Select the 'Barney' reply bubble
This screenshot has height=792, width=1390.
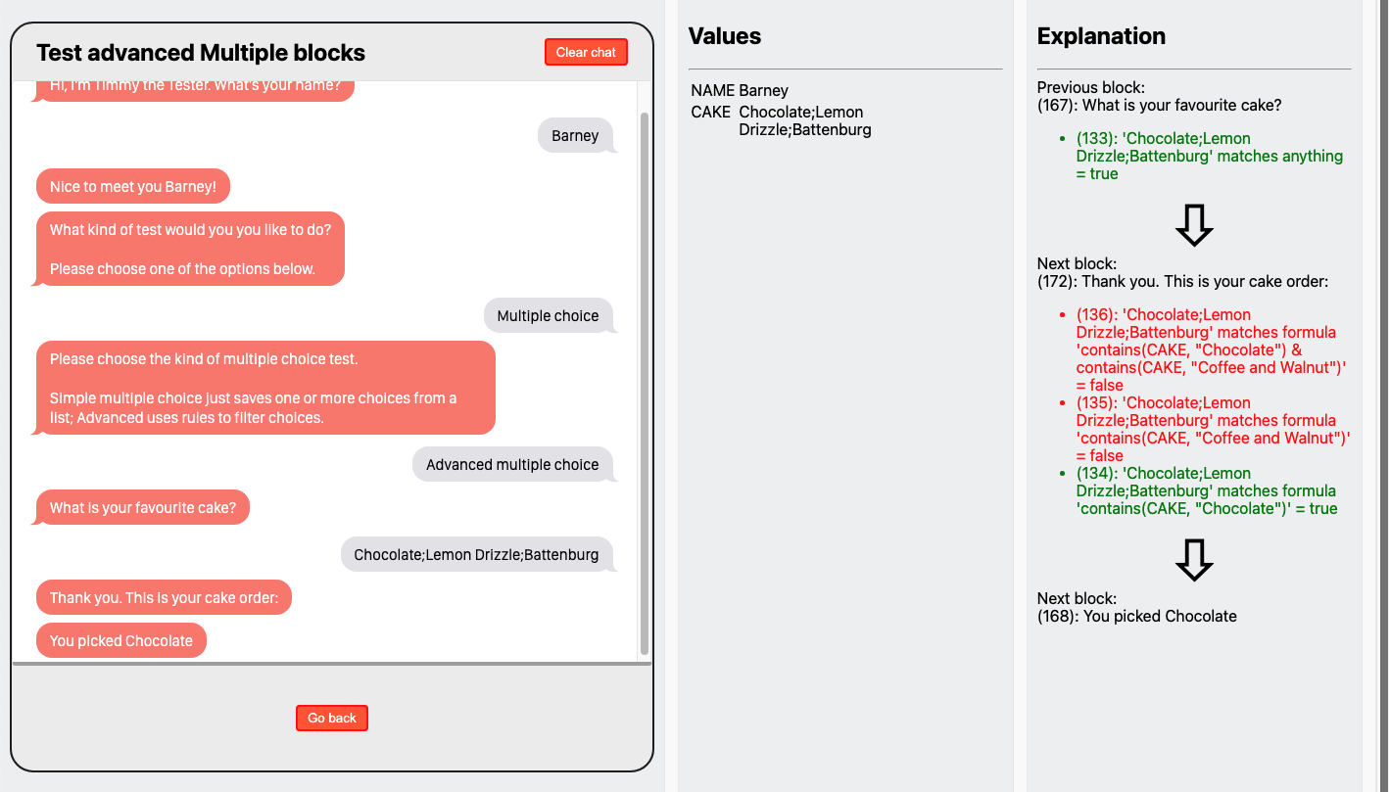(x=575, y=136)
